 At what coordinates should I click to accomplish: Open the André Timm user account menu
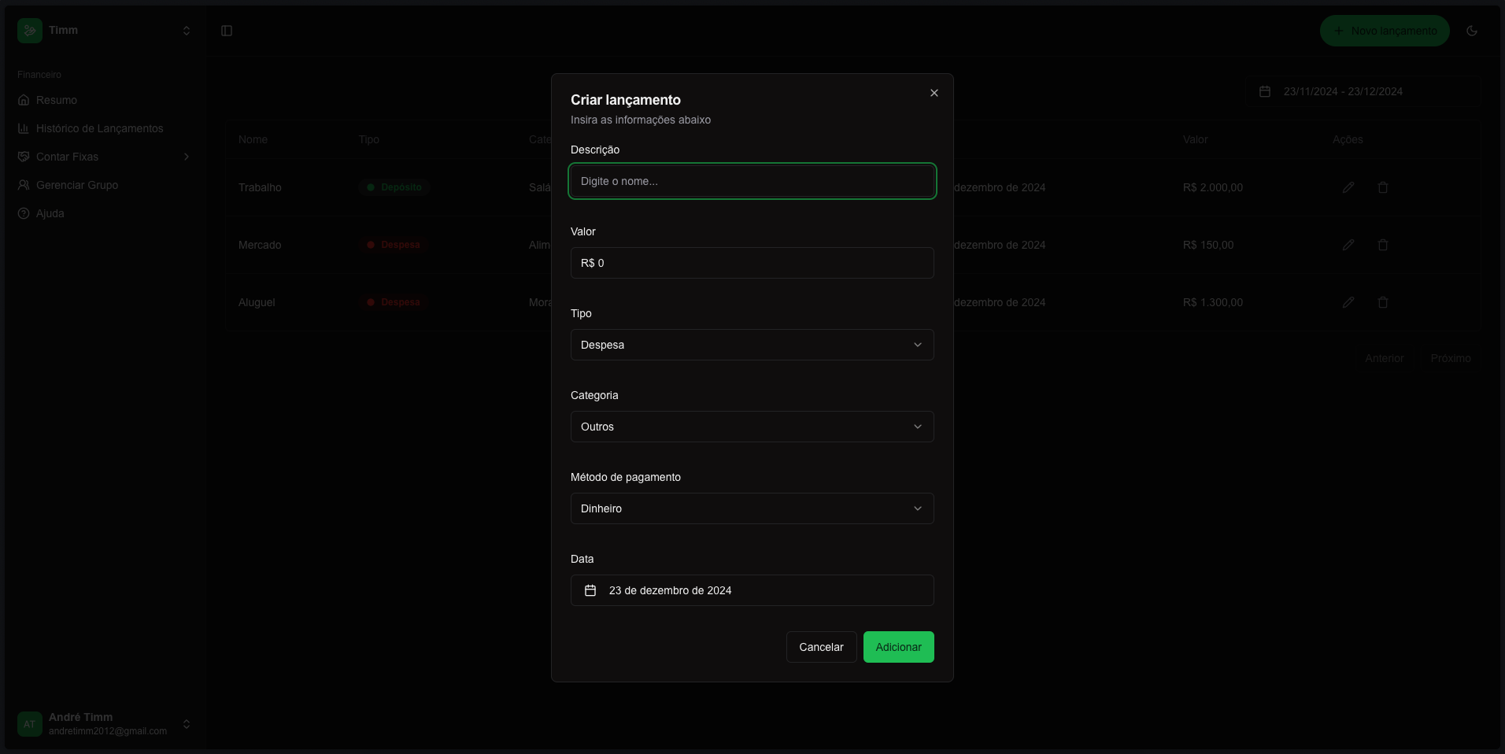105,724
